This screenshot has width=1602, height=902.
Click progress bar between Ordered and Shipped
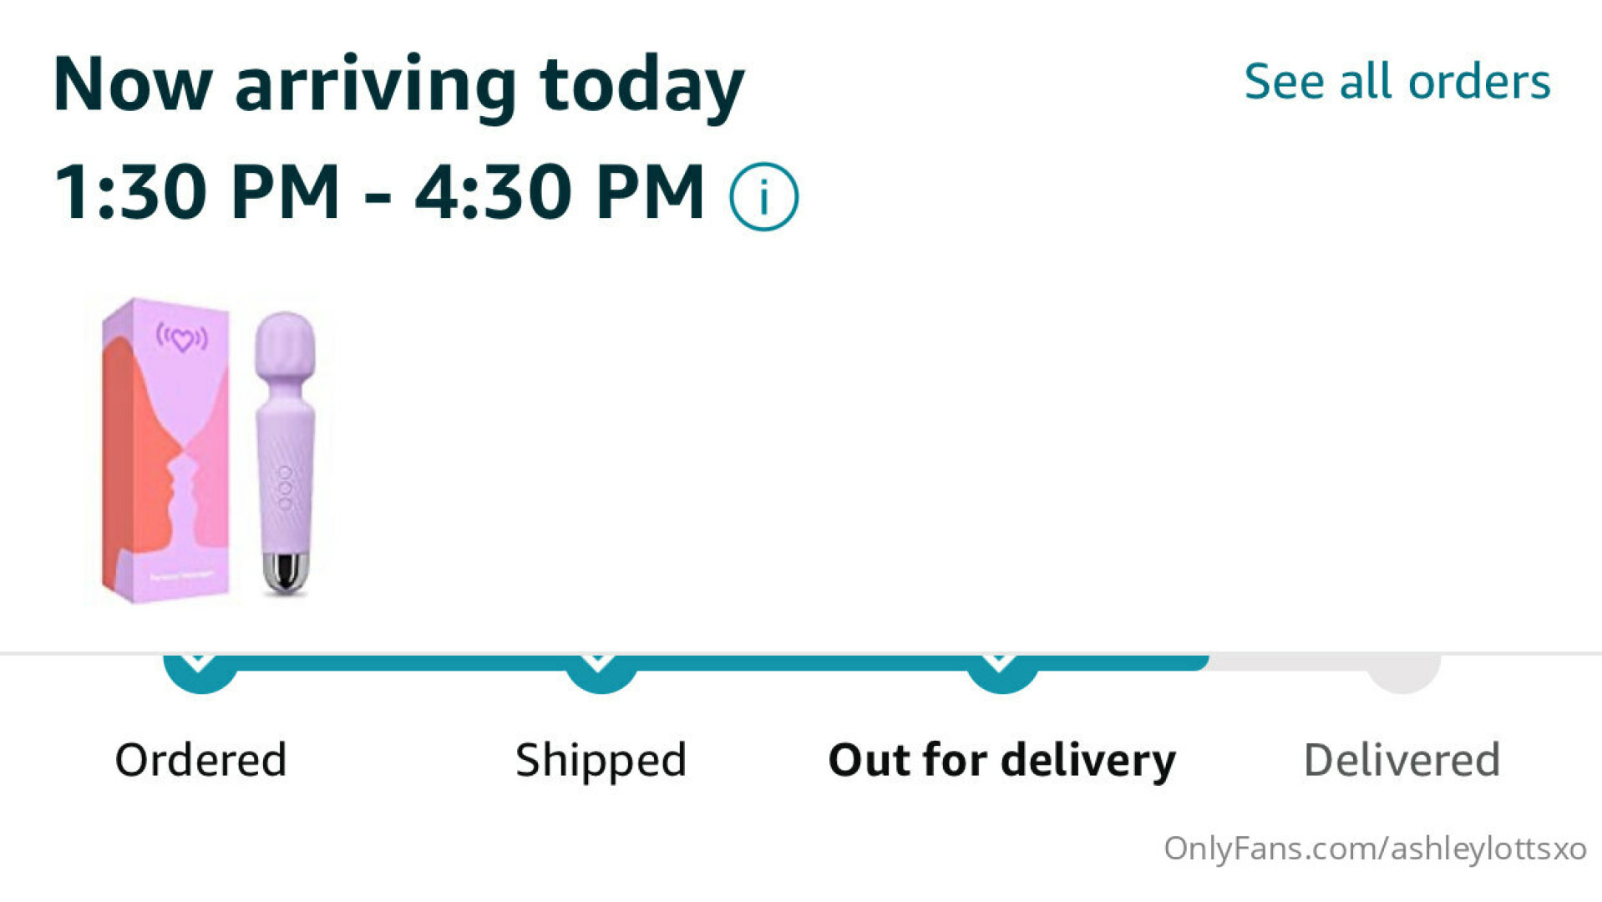point(401,663)
